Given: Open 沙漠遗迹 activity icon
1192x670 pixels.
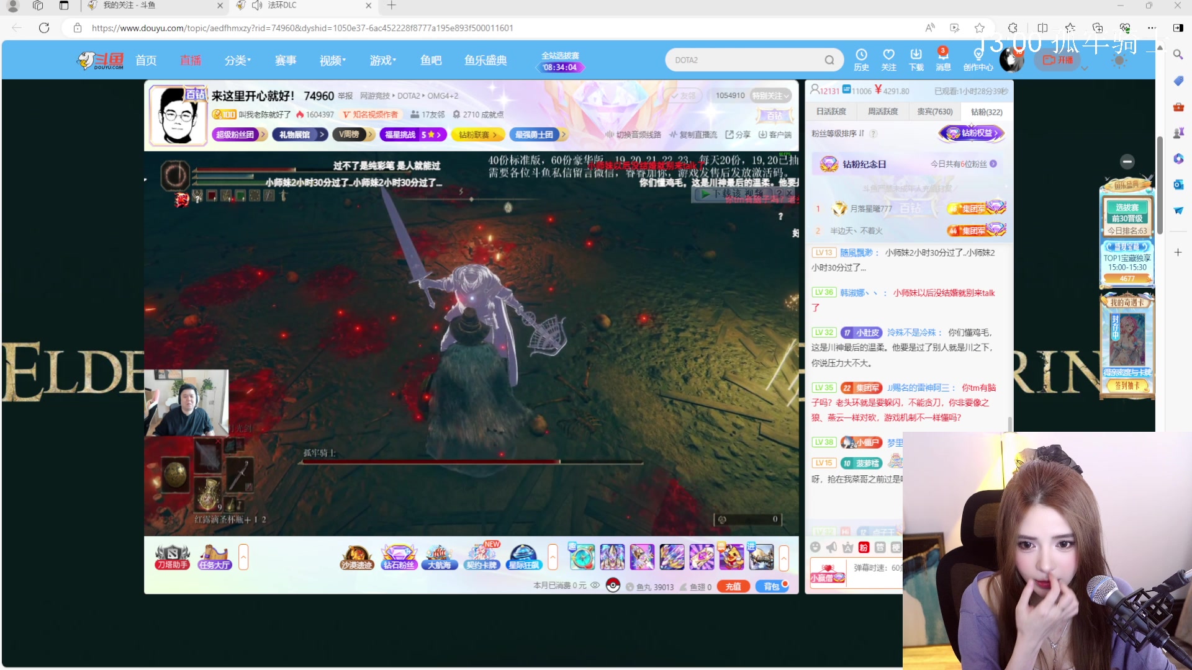Looking at the screenshot, I should point(356,556).
